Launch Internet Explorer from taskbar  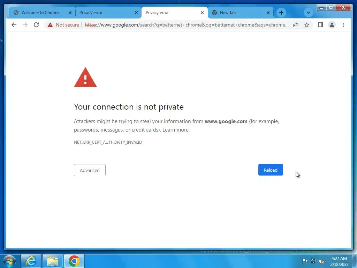coord(31,261)
